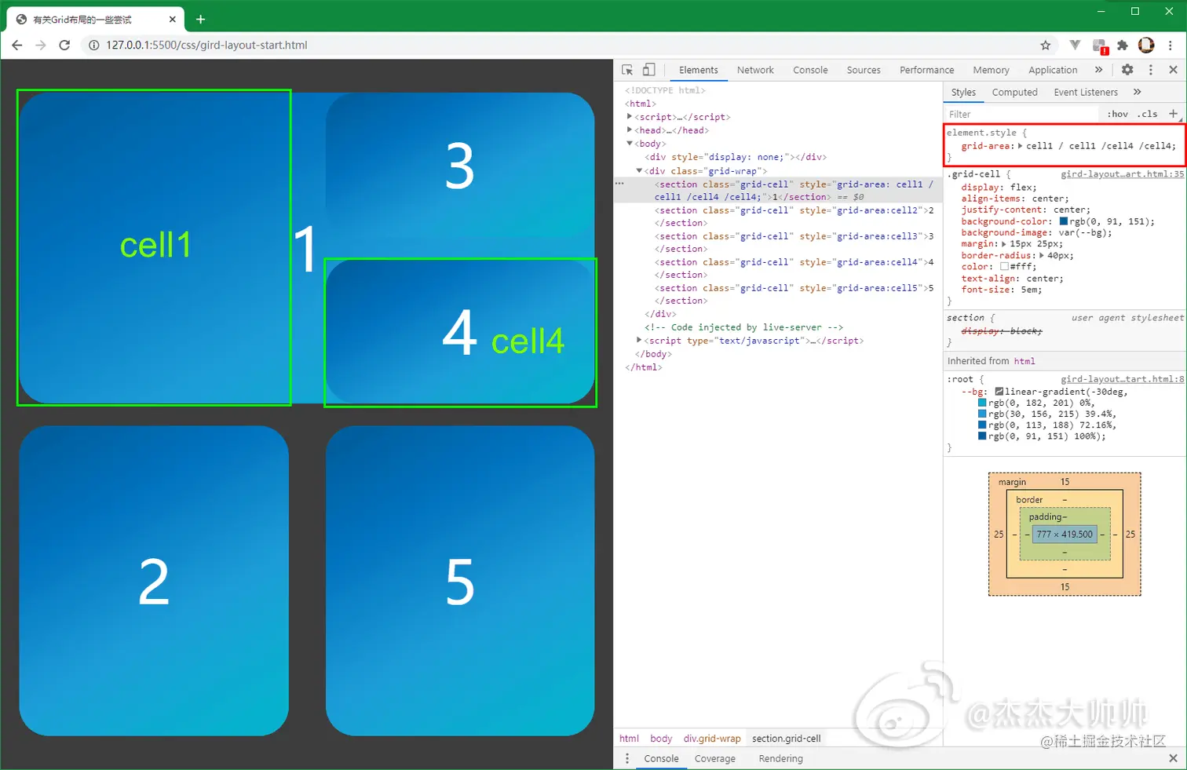1187x770 pixels.
Task: Open the Performance panel
Action: [x=926, y=70]
